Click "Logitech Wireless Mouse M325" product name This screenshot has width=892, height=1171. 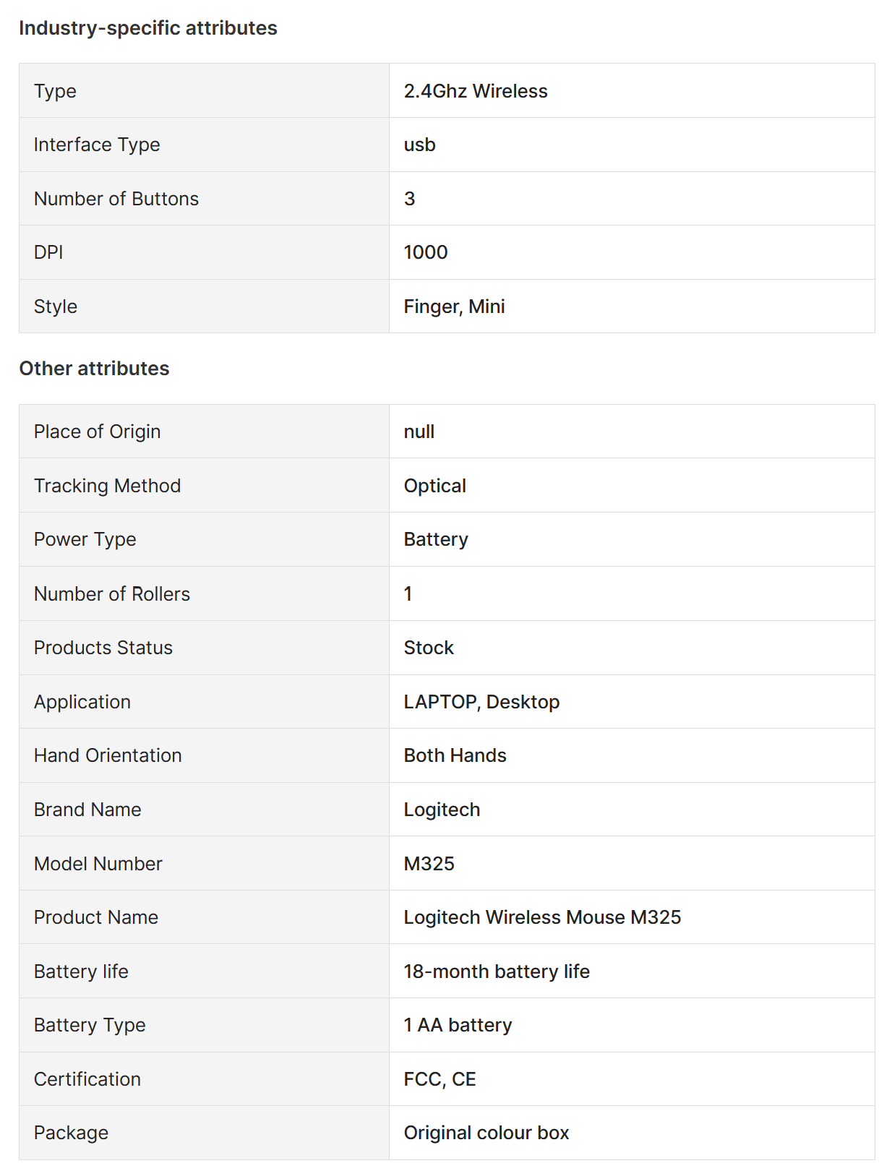click(x=542, y=917)
